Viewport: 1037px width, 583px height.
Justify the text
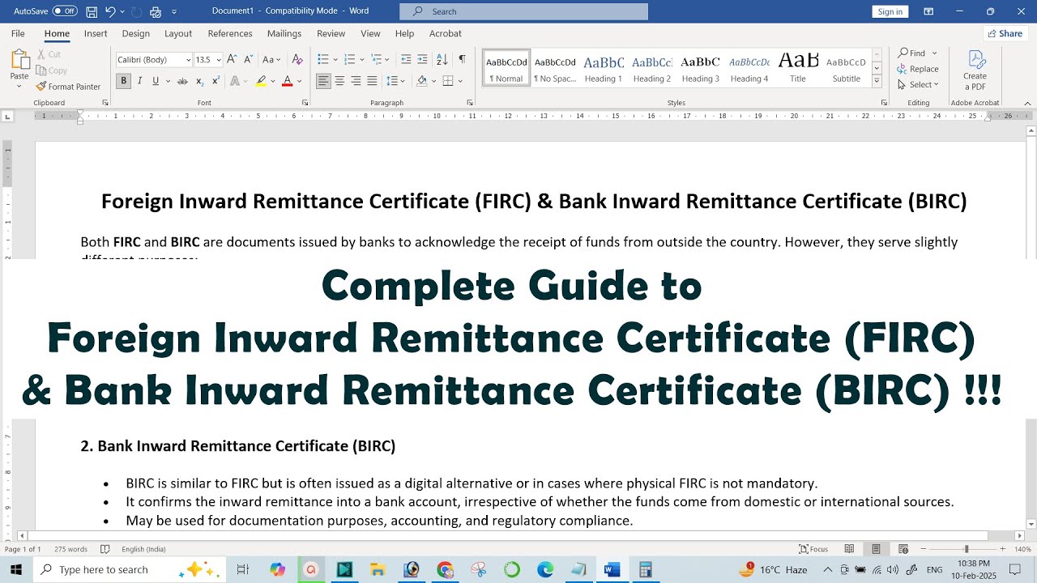372,81
